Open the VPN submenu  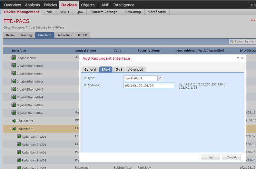(x=65, y=12)
